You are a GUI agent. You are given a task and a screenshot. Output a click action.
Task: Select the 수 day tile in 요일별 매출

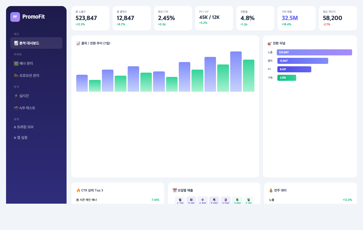203,200
